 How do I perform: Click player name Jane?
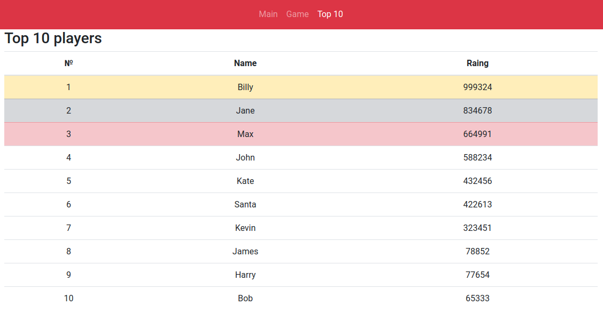tap(245, 110)
